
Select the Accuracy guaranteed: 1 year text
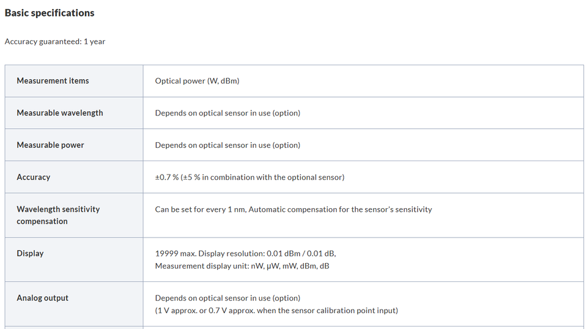coord(55,42)
